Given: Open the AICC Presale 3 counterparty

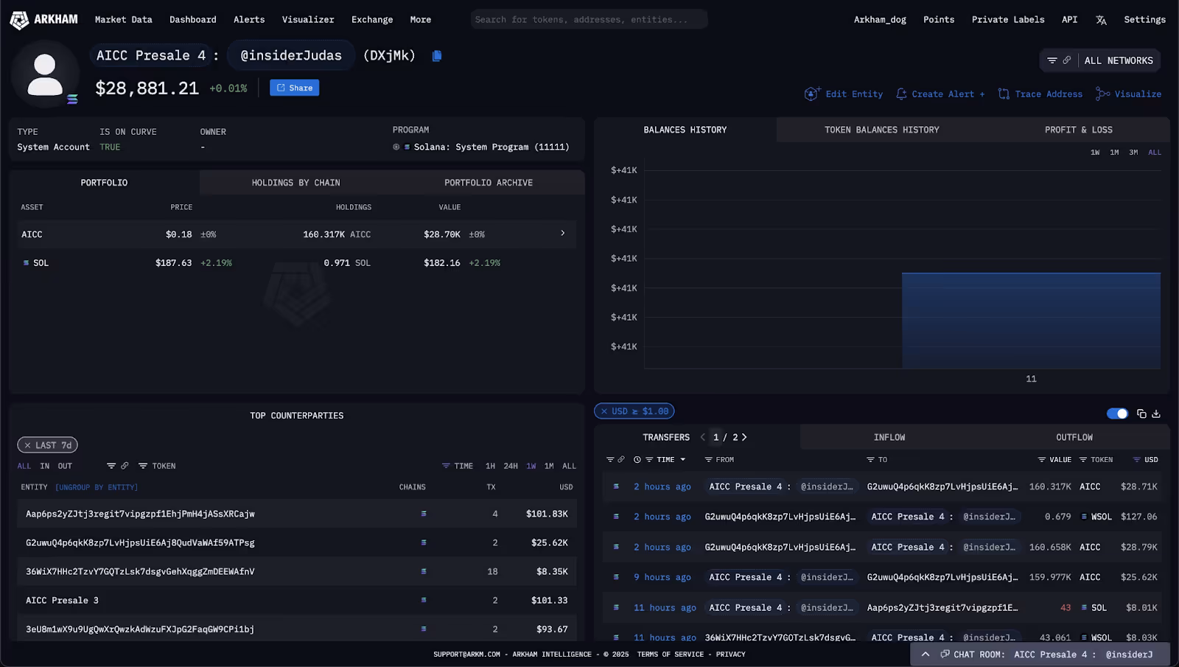Looking at the screenshot, I should (x=62, y=601).
